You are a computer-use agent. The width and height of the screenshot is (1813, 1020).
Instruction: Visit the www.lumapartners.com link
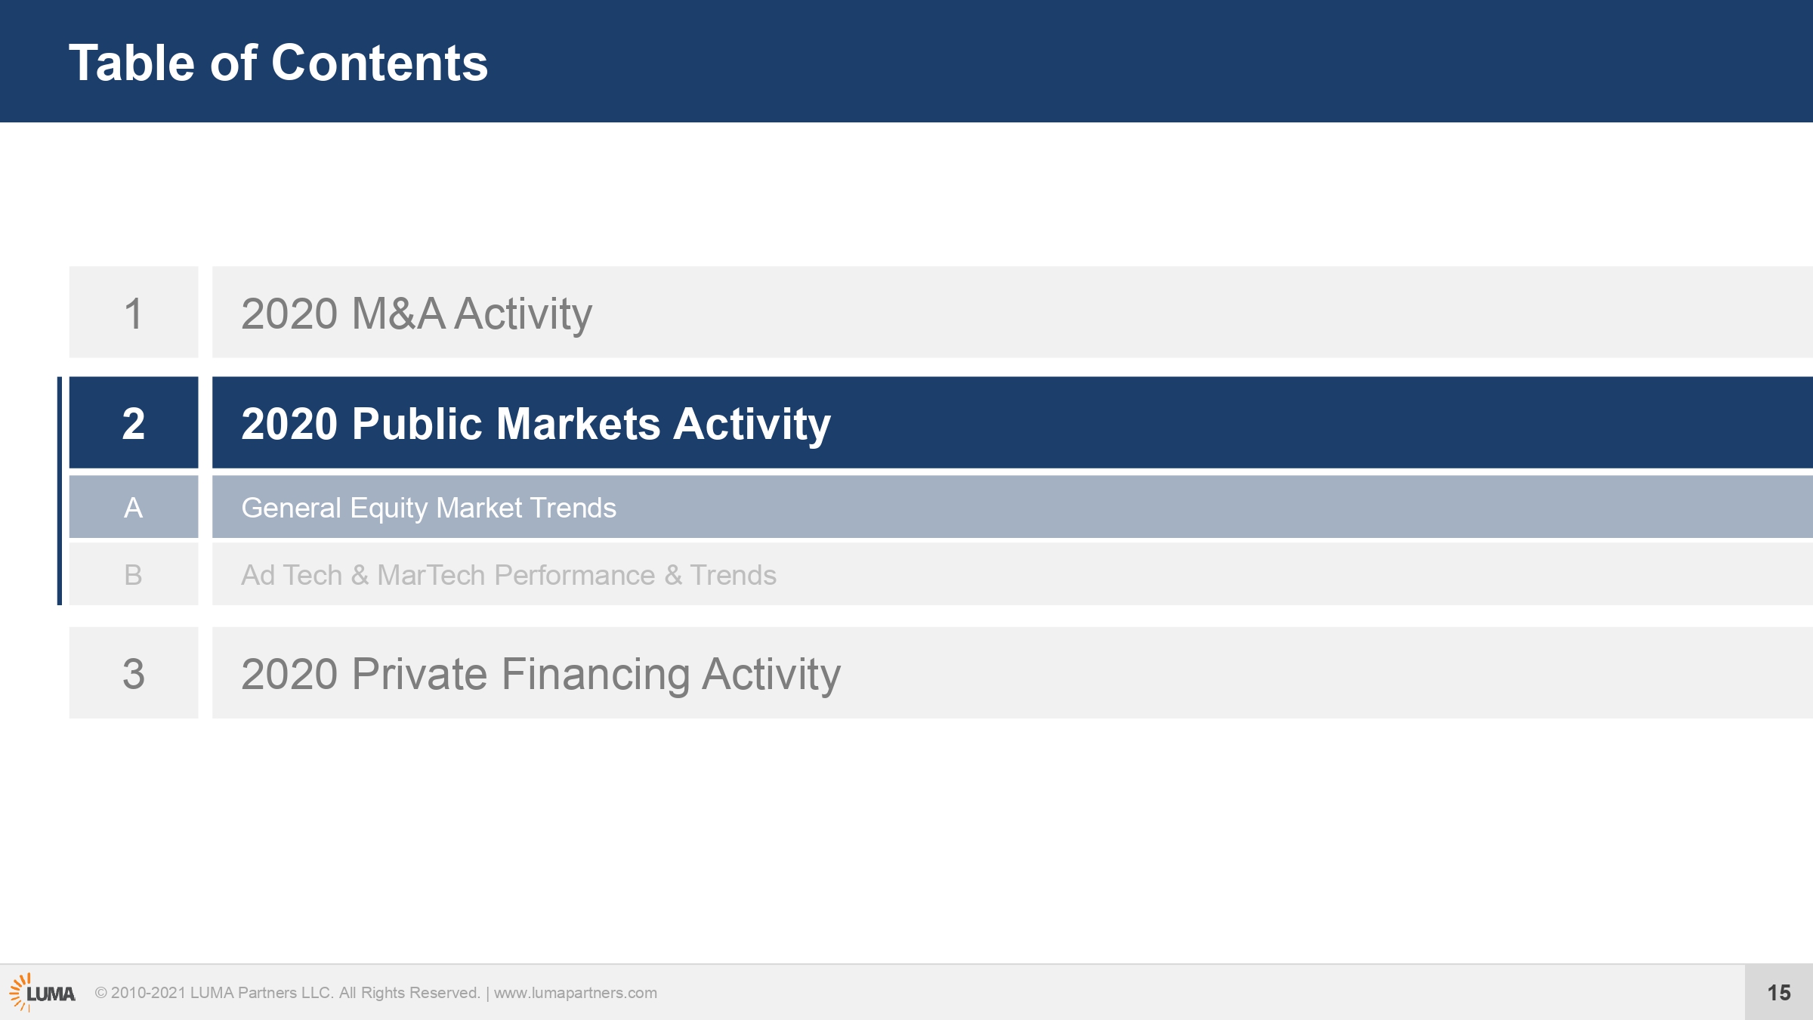[576, 993]
